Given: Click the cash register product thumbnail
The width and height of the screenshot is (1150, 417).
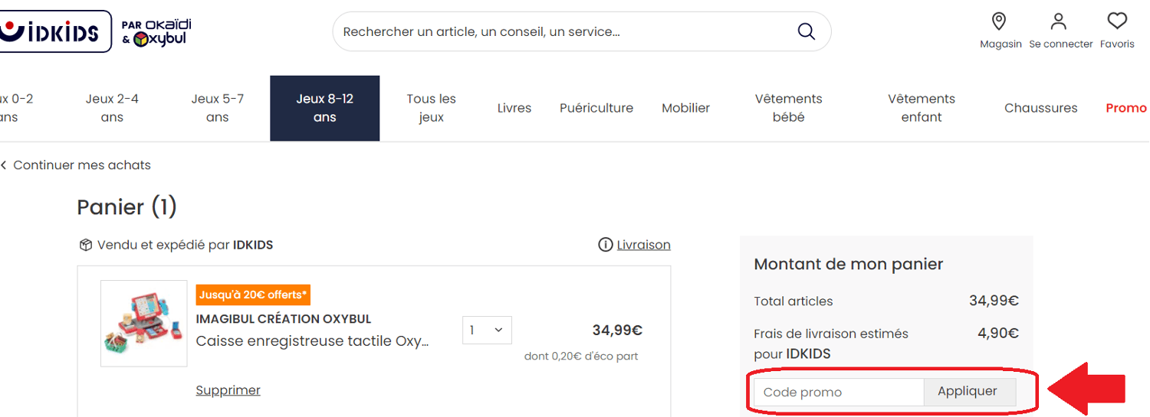Looking at the screenshot, I should (144, 324).
